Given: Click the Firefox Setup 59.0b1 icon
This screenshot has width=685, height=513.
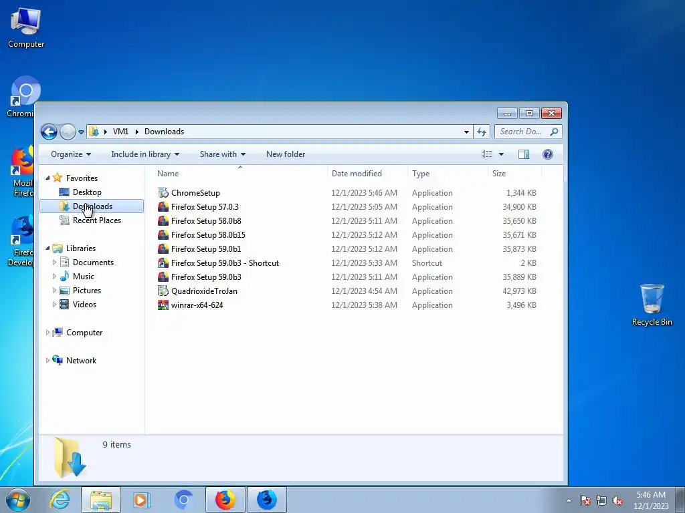Looking at the screenshot, I should pos(163,248).
